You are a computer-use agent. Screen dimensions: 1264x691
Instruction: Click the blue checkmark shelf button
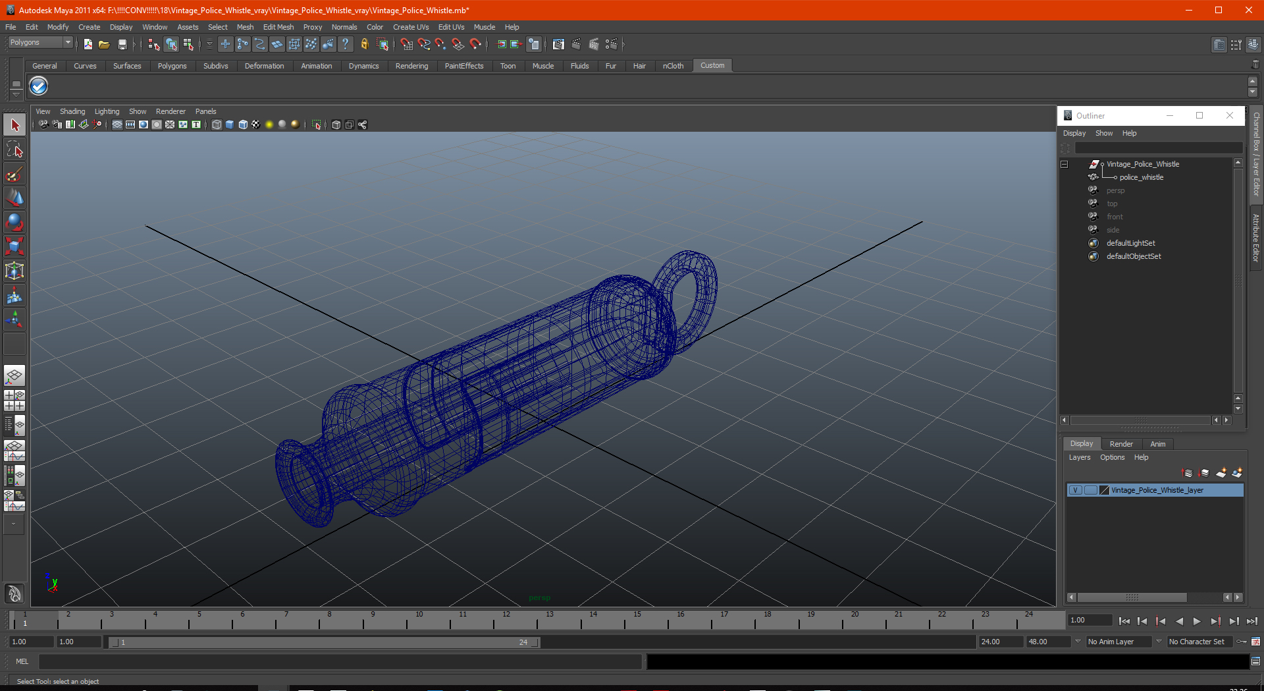point(39,86)
